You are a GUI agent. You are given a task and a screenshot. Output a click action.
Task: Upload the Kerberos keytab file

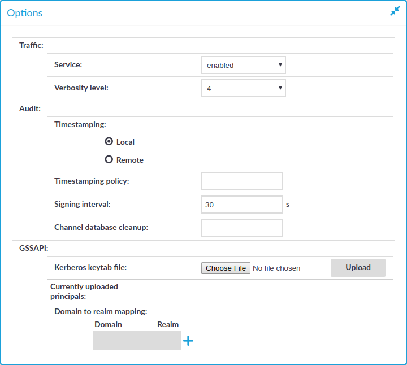358,268
